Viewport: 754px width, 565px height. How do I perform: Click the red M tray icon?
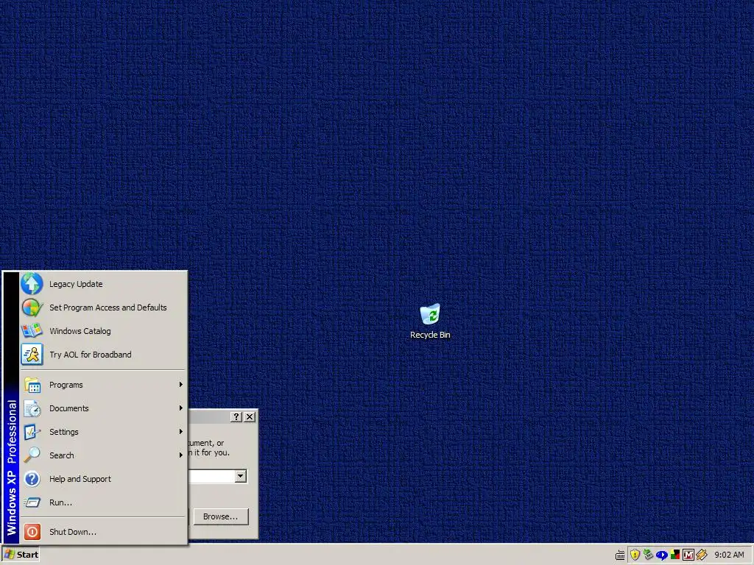688,555
